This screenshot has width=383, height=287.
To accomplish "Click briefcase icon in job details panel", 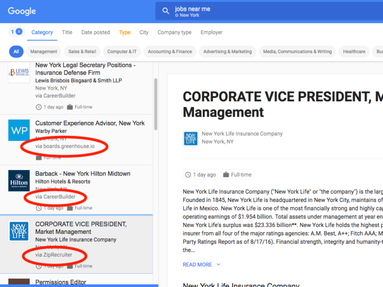I will click(x=226, y=174).
